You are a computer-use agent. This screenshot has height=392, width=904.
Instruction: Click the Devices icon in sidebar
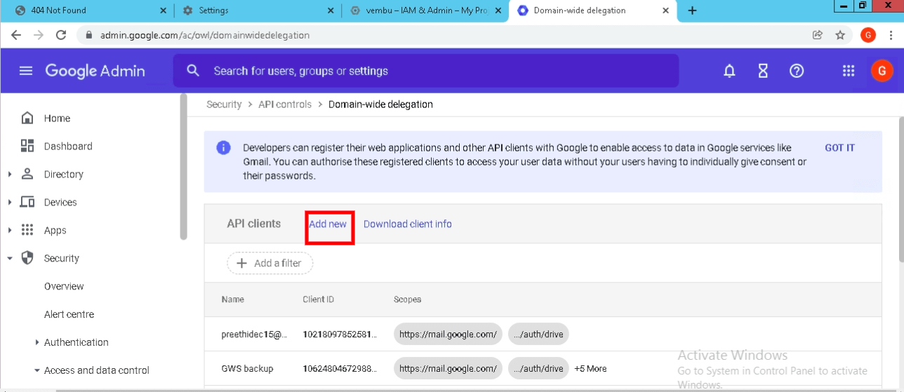(27, 202)
